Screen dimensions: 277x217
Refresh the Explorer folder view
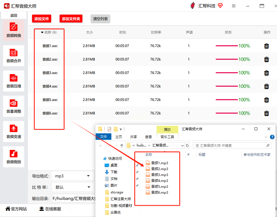[187, 146]
